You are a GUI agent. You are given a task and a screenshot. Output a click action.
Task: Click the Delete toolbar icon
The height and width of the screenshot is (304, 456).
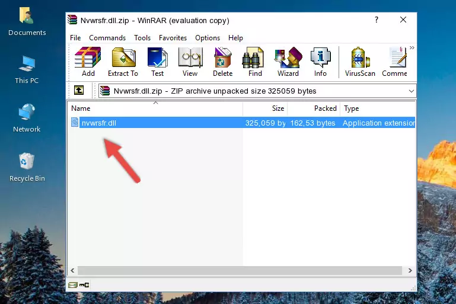pyautogui.click(x=223, y=62)
